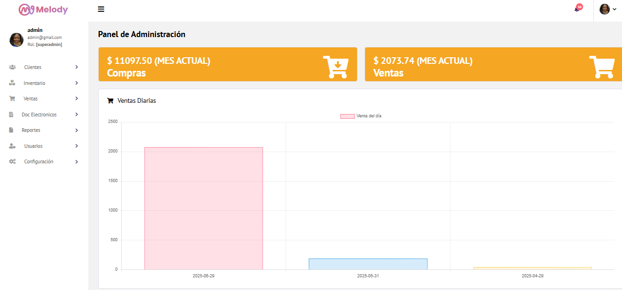Open the Clientes menu
The width and height of the screenshot is (622, 291).
click(44, 67)
